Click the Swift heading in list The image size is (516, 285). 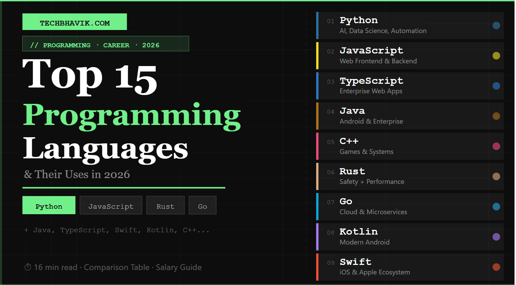tap(355, 262)
